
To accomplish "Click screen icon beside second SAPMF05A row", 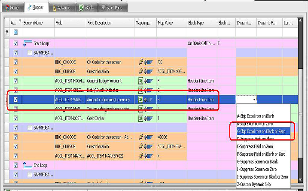I will [x=30, y=127].
